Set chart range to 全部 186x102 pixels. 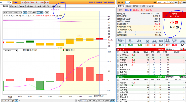108,101
